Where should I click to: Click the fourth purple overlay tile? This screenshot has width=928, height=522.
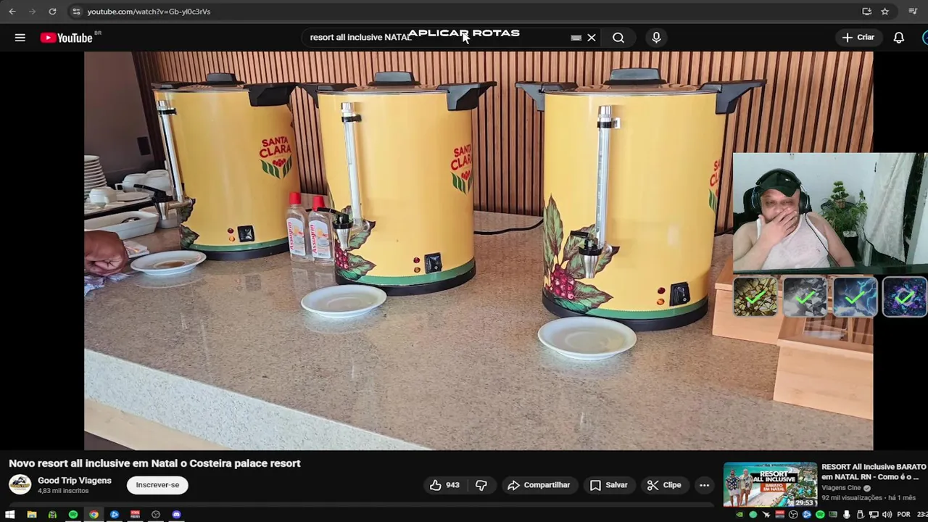coord(904,297)
